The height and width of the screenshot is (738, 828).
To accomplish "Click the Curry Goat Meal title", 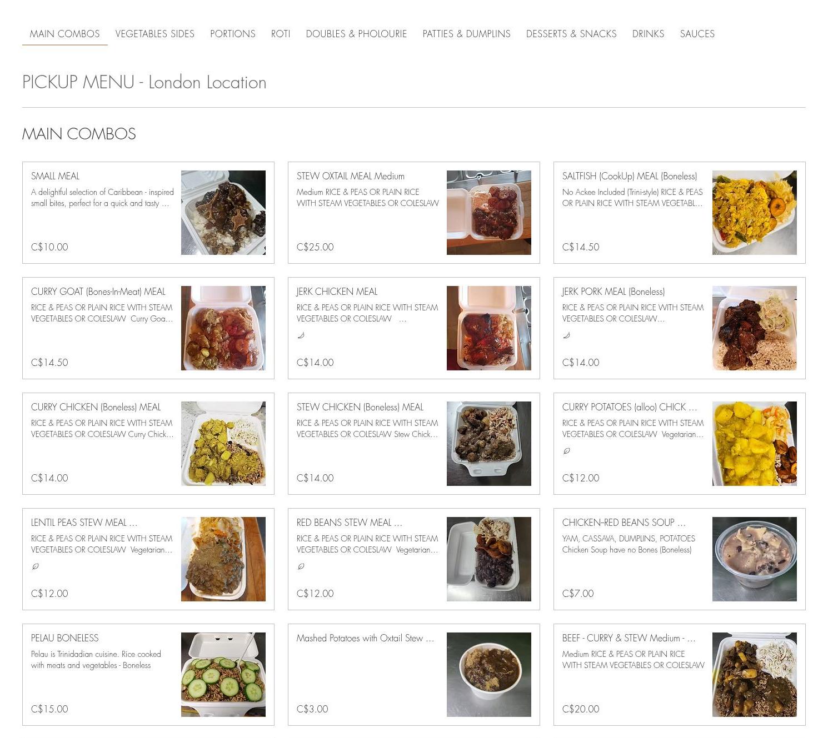I will click(x=98, y=292).
